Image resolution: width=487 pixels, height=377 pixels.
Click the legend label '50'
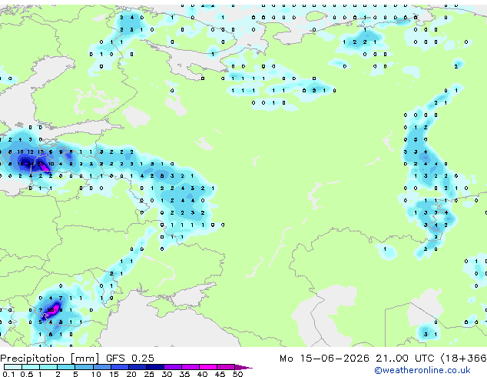237,374
